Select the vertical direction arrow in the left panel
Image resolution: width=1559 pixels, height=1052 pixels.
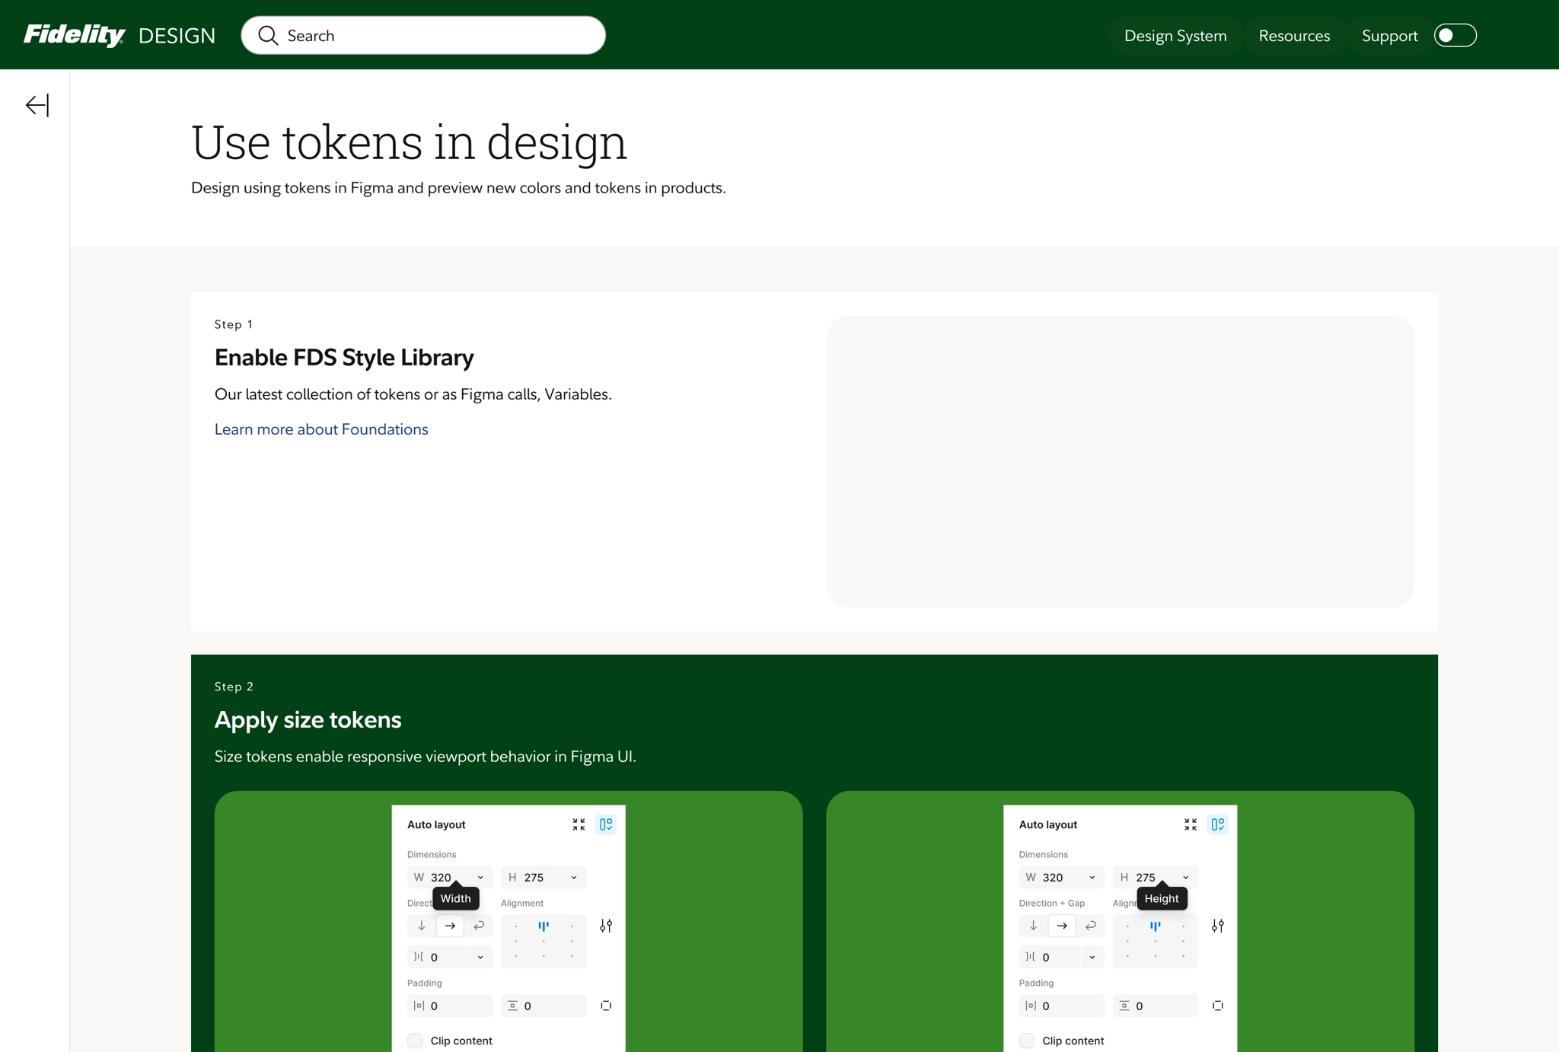(422, 926)
